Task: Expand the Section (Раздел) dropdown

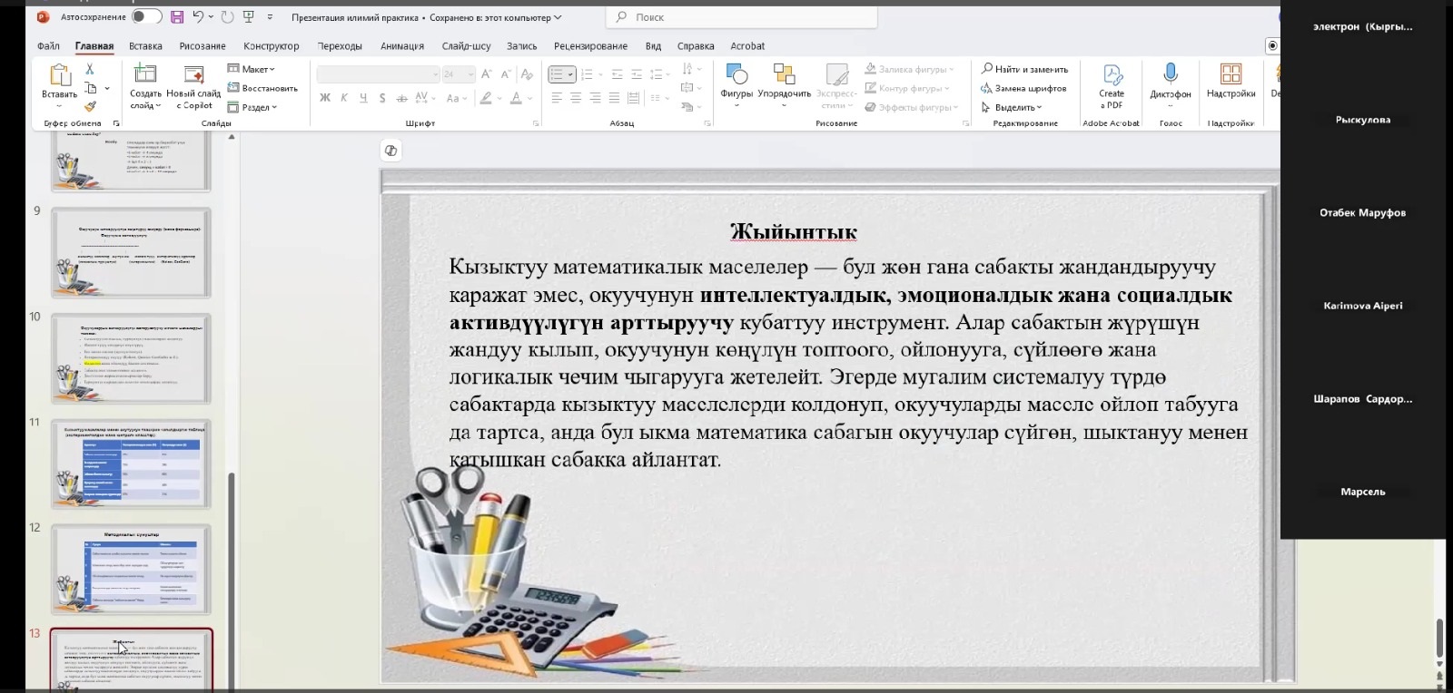Action: pos(252,107)
